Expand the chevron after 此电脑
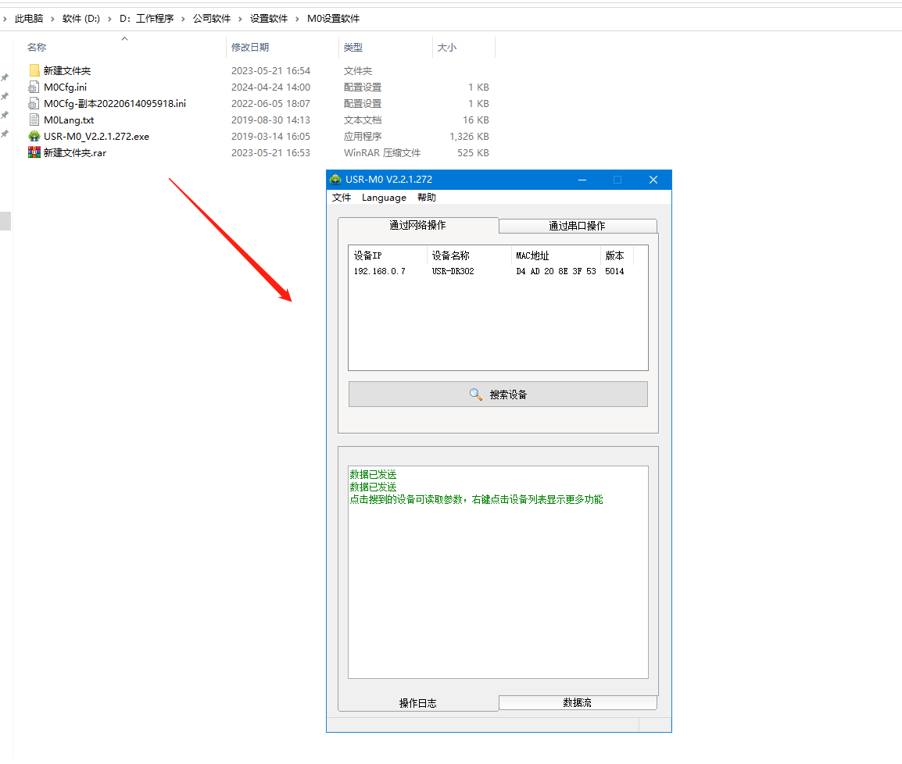 coord(53,19)
